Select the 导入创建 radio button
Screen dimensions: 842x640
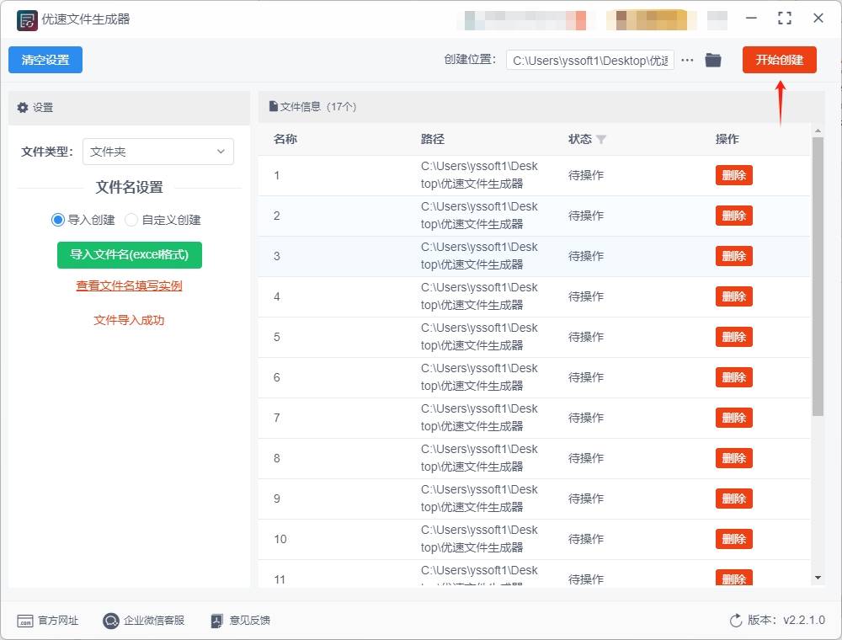(56, 220)
